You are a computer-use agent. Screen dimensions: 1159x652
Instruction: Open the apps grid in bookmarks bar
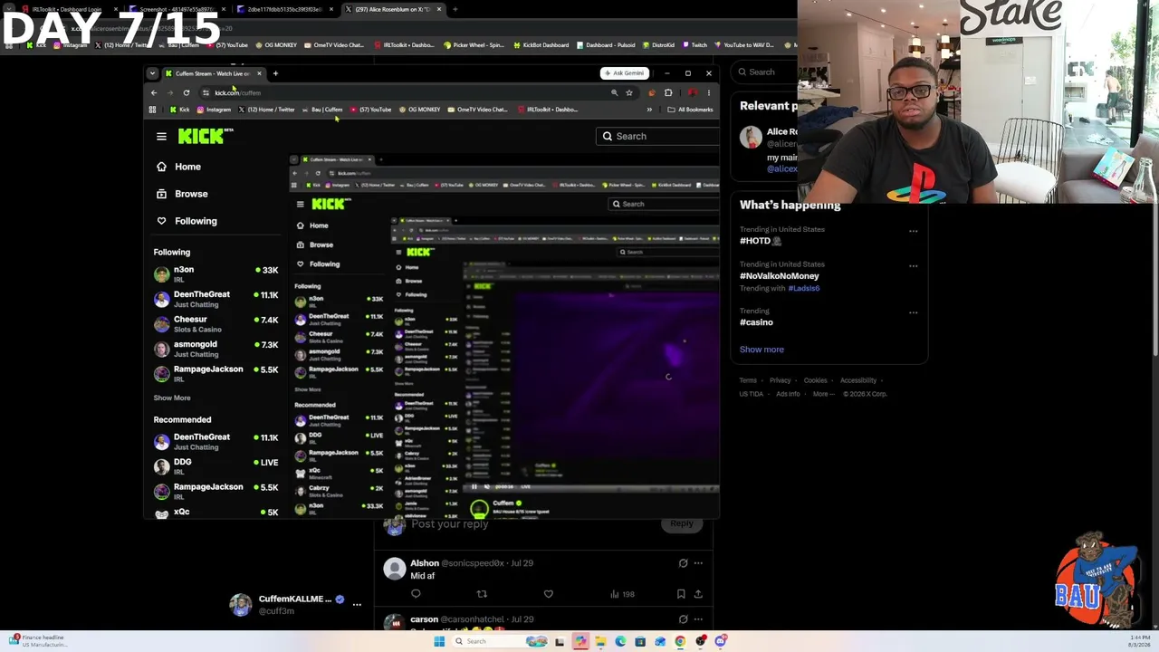pyautogui.click(x=152, y=110)
